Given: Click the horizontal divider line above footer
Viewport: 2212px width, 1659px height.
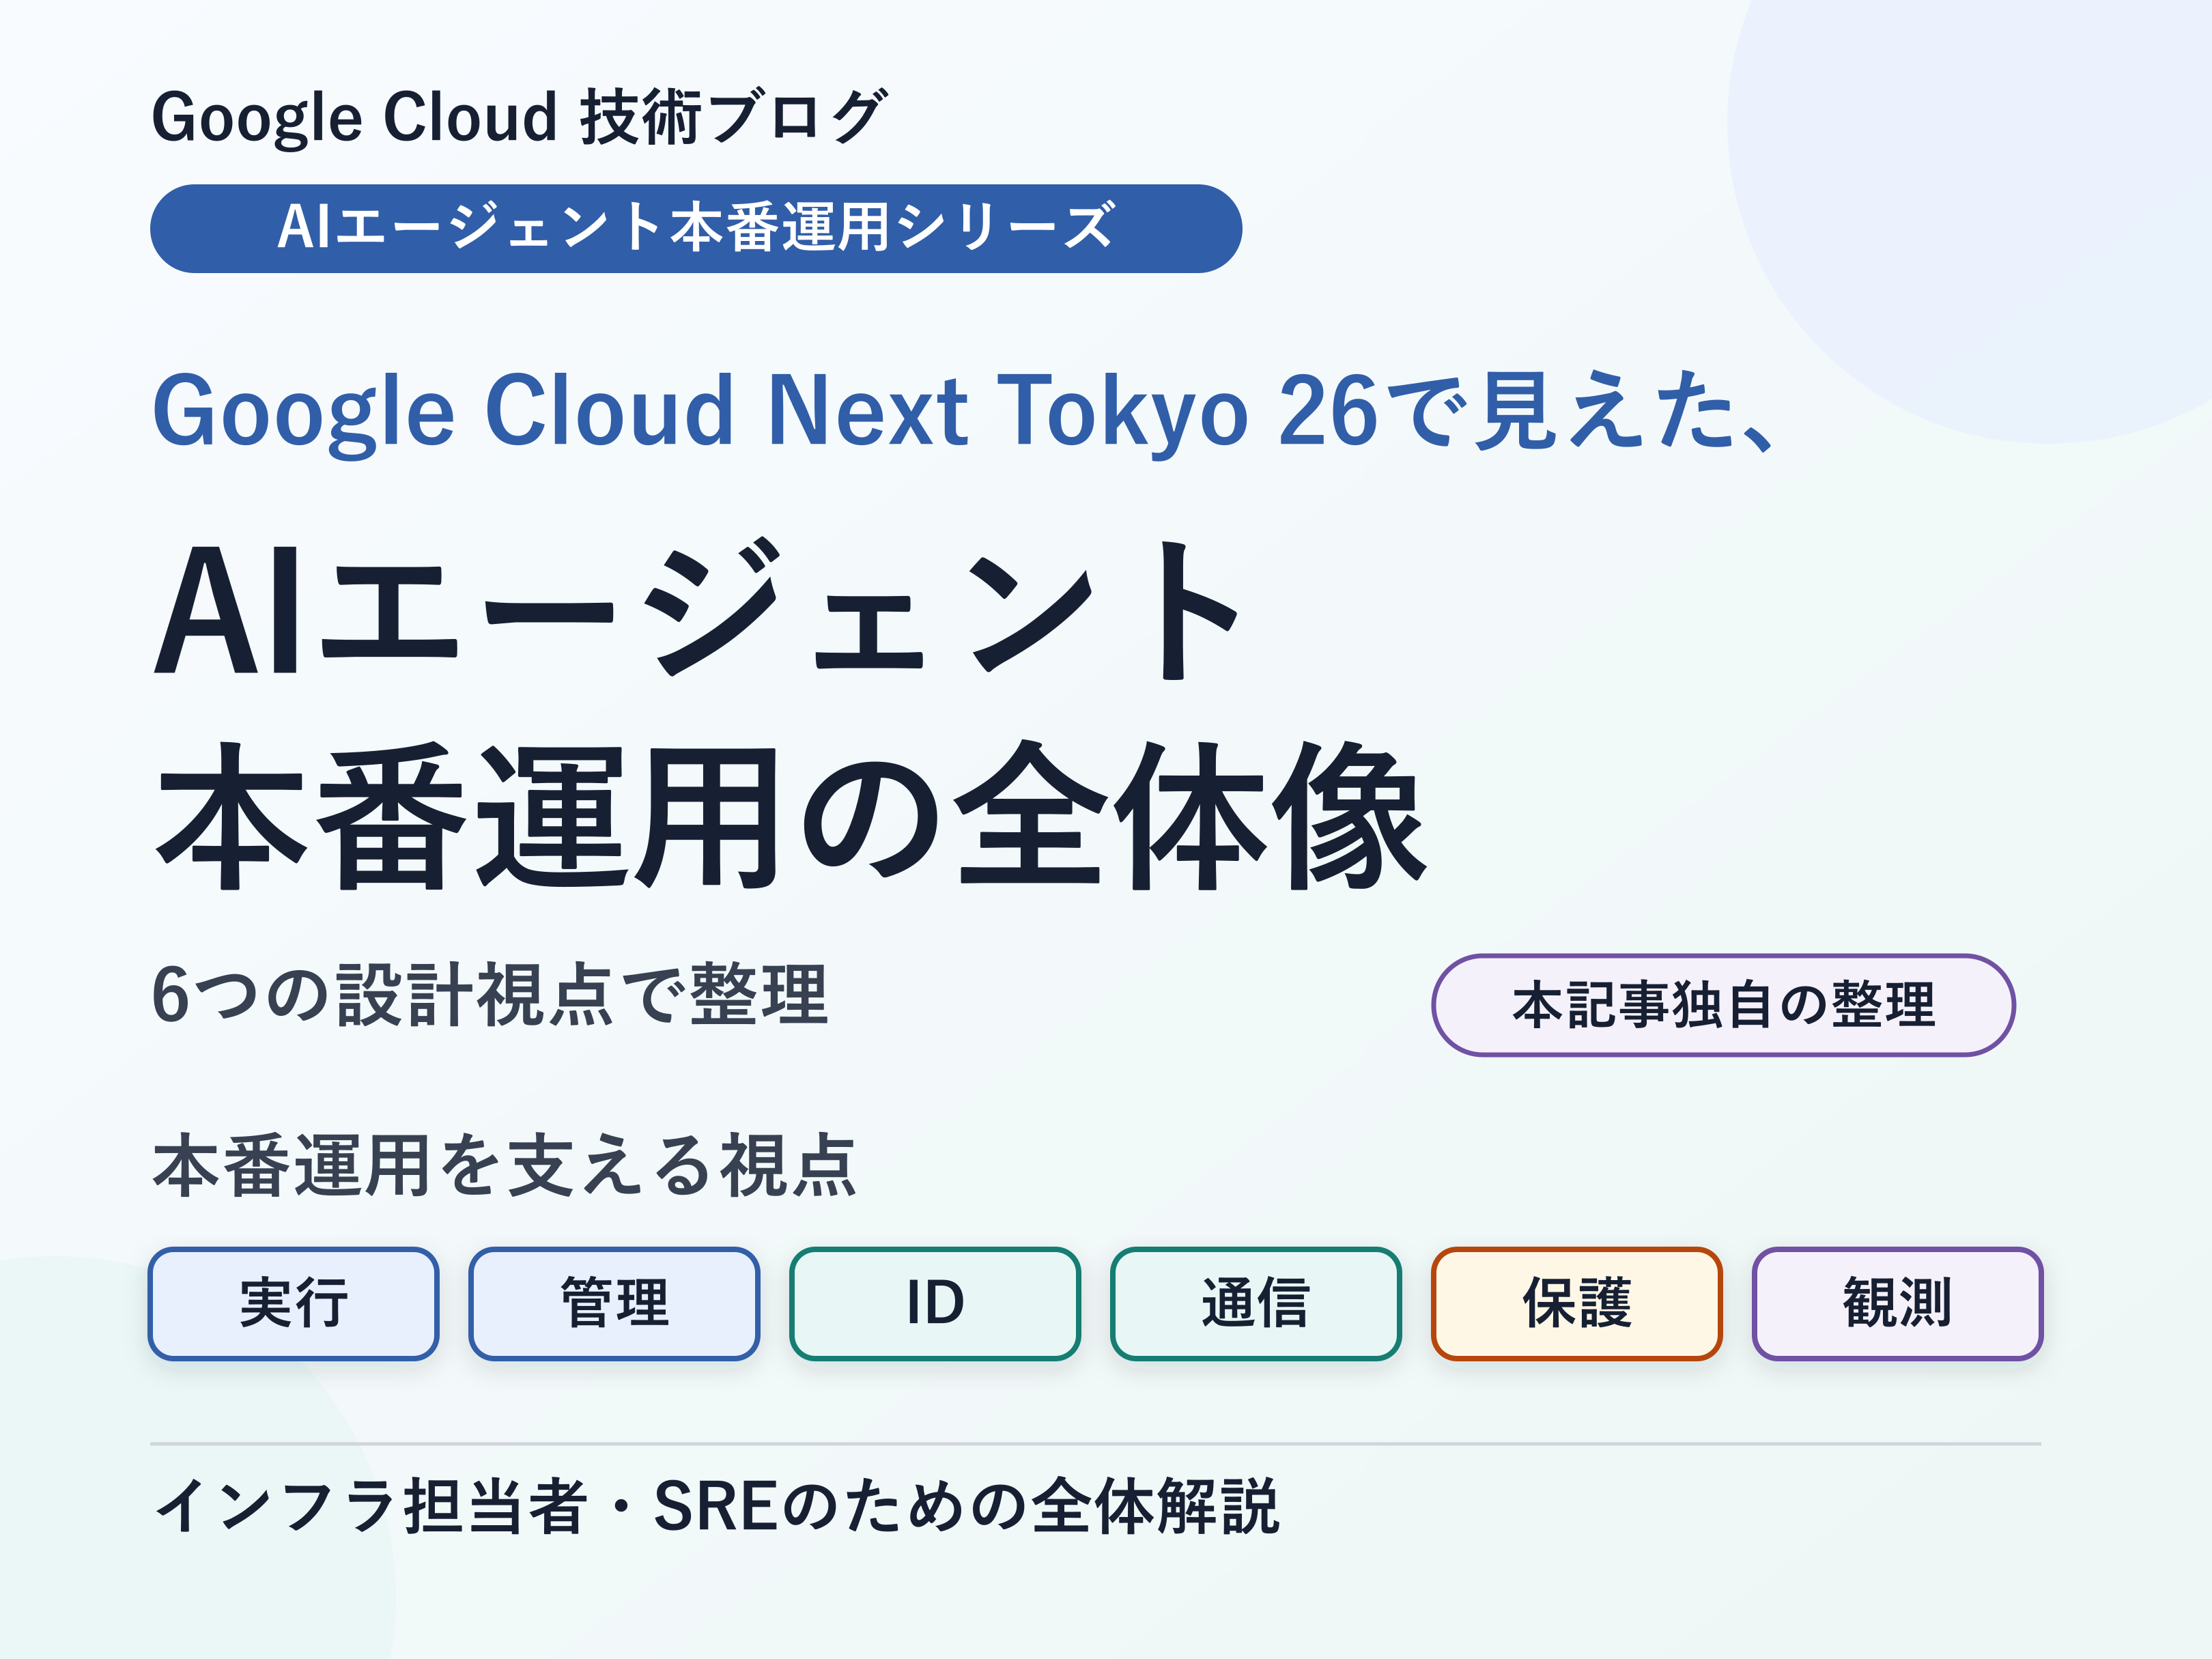Looking at the screenshot, I should [x=1095, y=1444].
